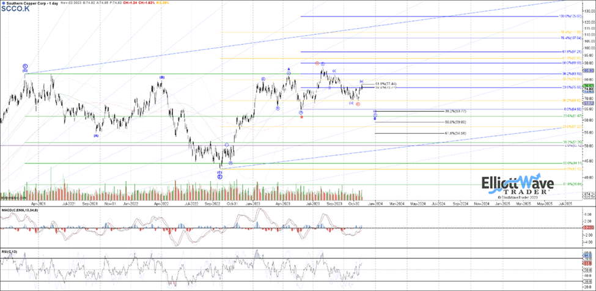Click the circled 1 wave label above (C)
Image resolution: width=596 pixels, height=291 pixels.
[25, 65]
